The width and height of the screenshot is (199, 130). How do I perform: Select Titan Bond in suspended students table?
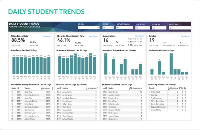coord(122,107)
